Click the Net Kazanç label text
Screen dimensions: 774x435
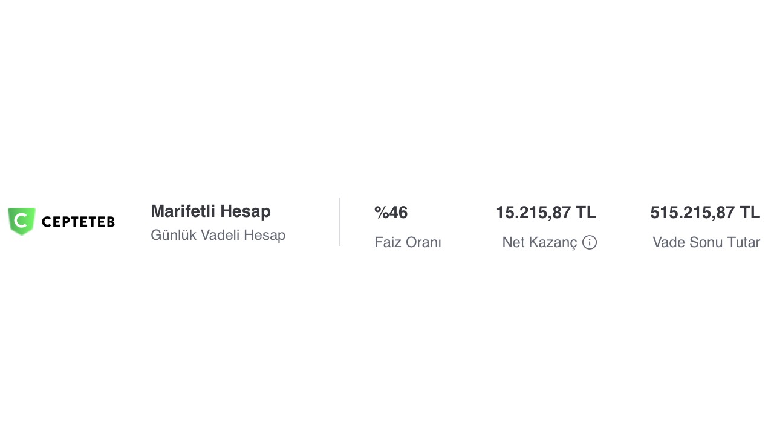click(539, 242)
